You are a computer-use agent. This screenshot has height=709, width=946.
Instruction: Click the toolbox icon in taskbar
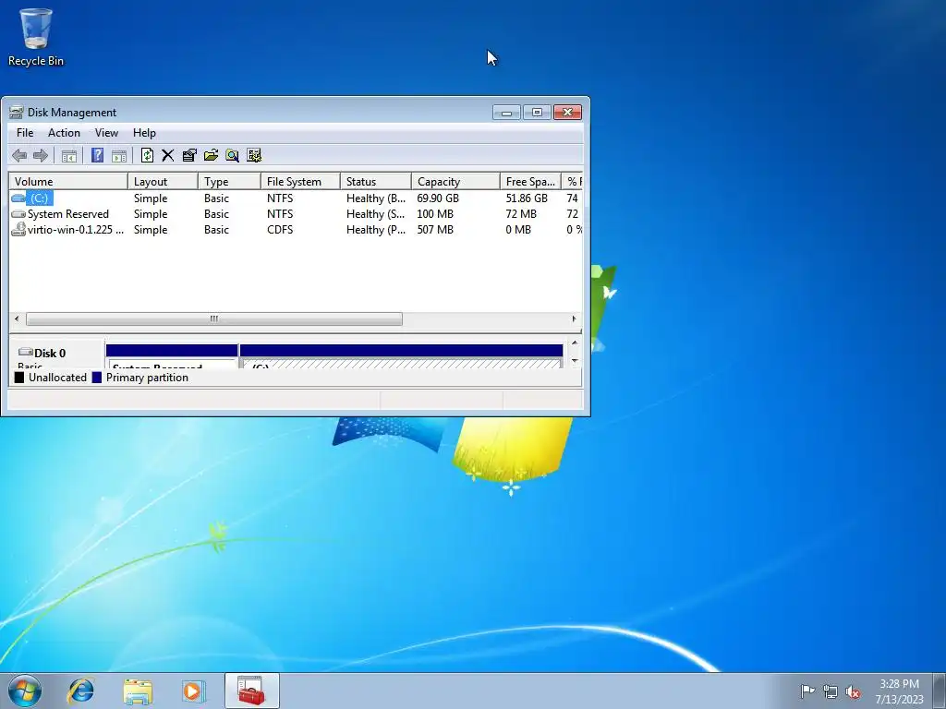pos(251,691)
